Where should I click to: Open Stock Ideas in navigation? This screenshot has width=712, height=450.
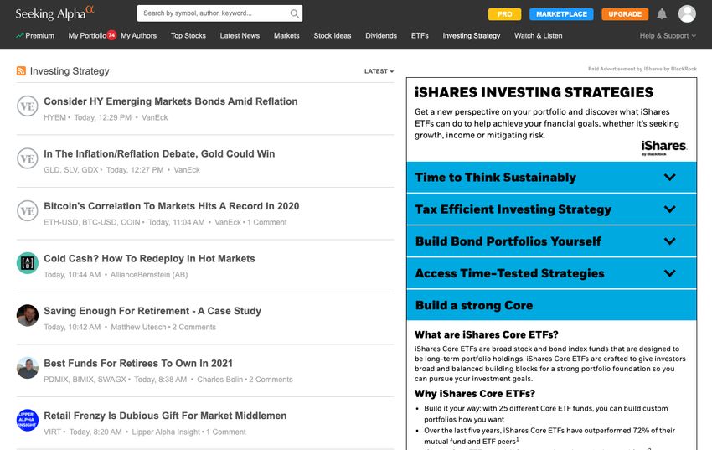pyautogui.click(x=333, y=35)
